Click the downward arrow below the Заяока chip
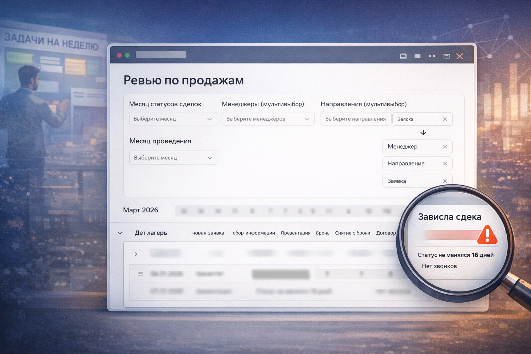The width and height of the screenshot is (531, 354). tap(423, 133)
